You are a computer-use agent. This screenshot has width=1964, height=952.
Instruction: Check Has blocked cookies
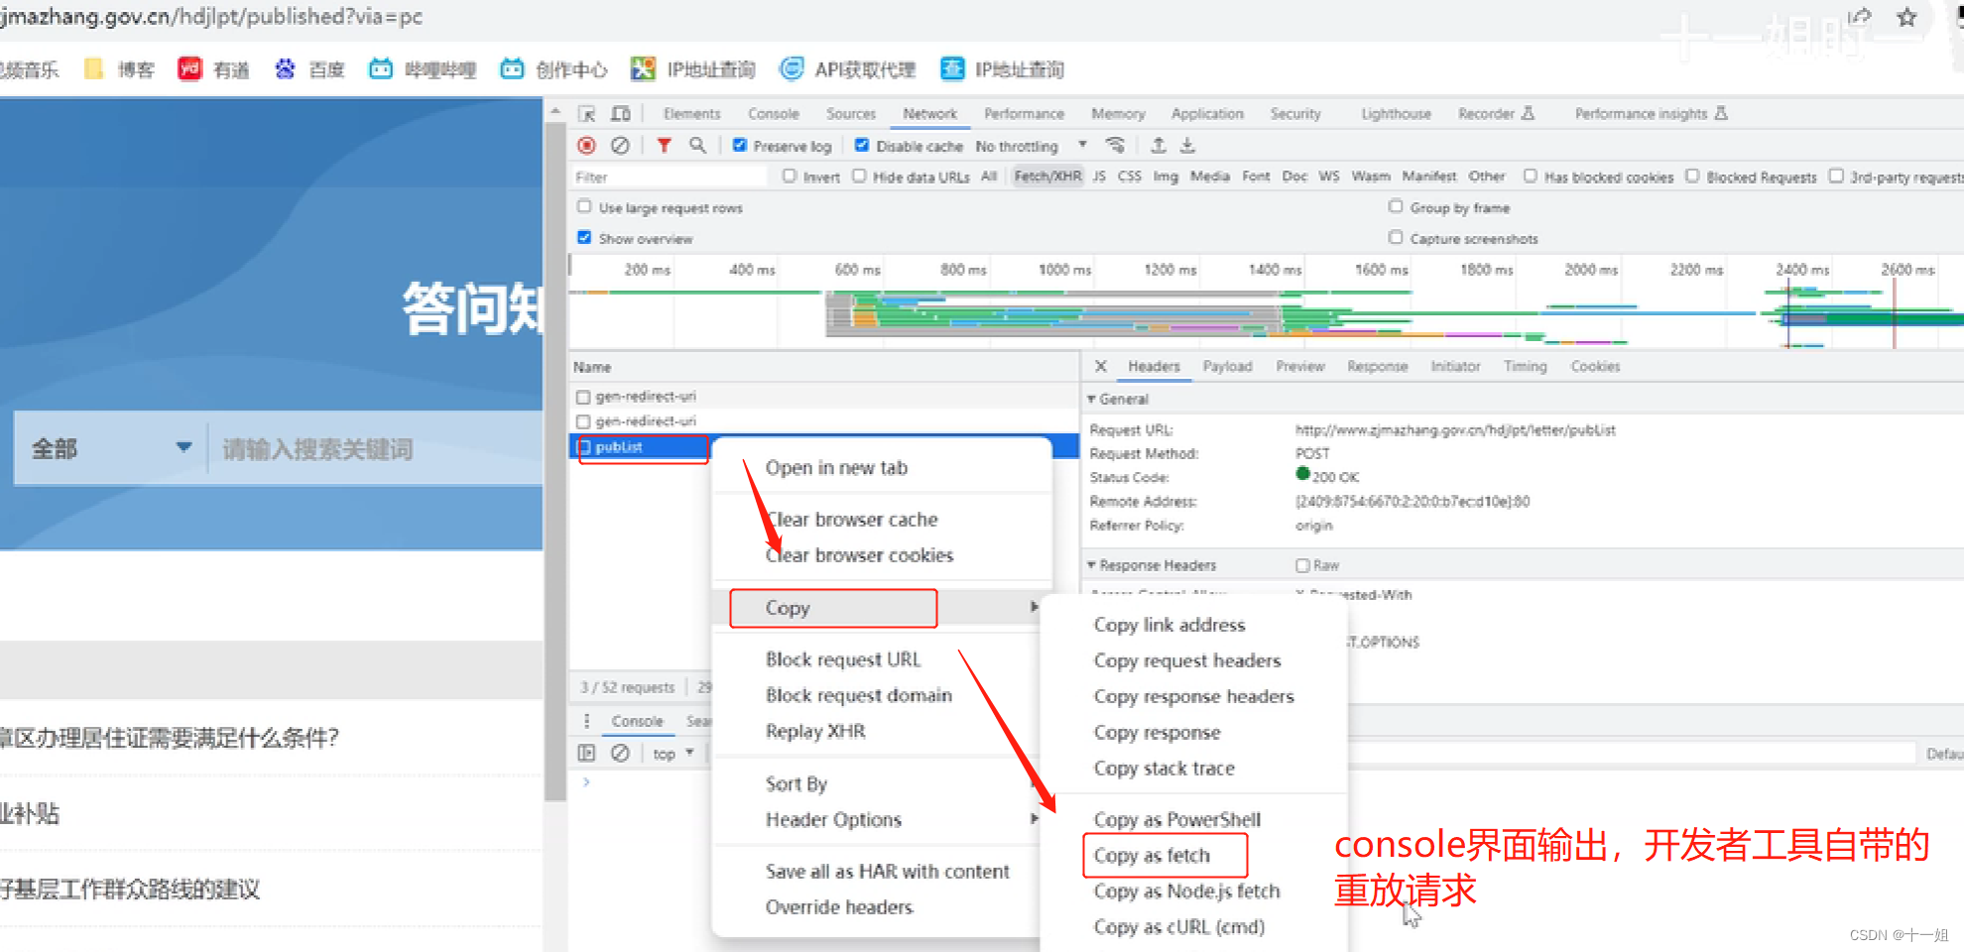click(1531, 177)
